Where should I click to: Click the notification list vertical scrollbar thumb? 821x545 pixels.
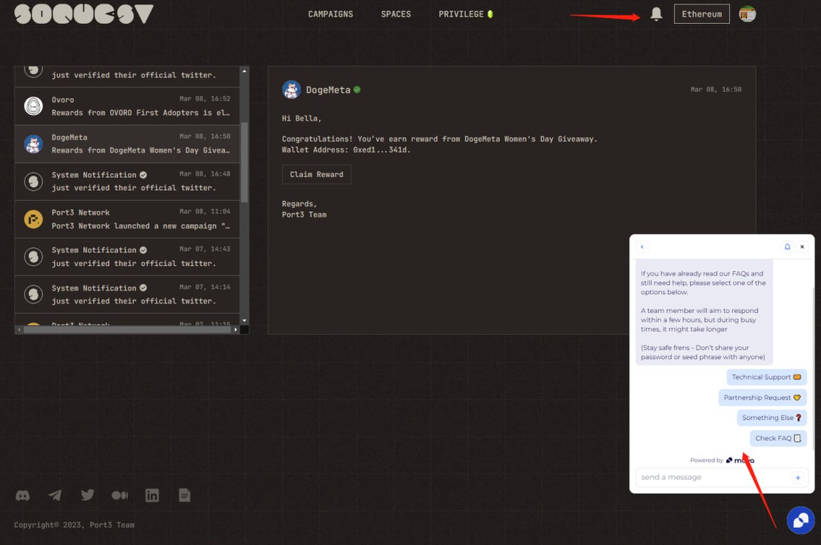pos(244,163)
